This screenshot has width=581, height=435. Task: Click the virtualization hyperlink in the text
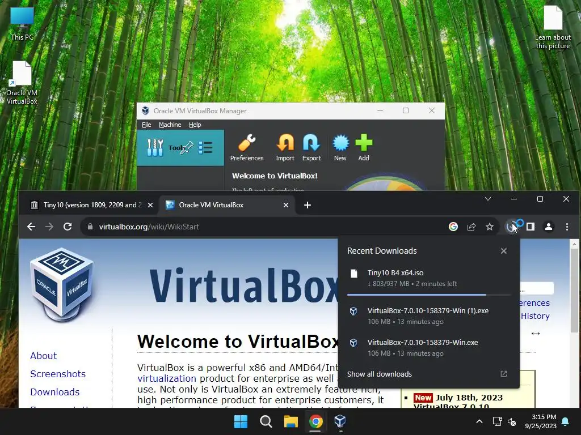pyautogui.click(x=167, y=378)
